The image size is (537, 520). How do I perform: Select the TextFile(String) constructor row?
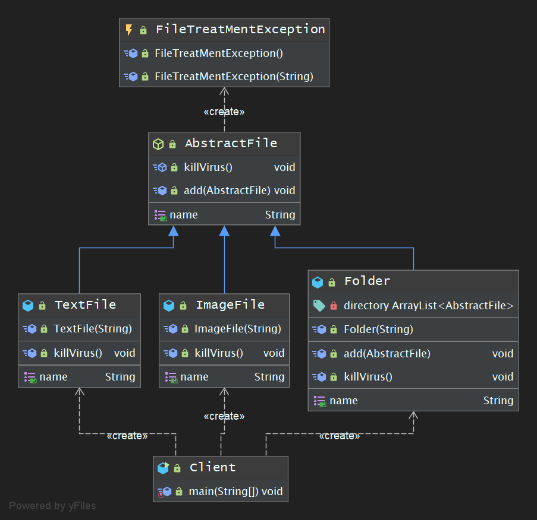(92, 329)
